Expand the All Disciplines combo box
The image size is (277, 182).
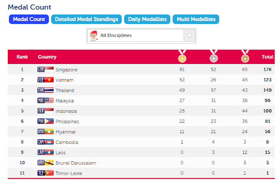[141, 35]
